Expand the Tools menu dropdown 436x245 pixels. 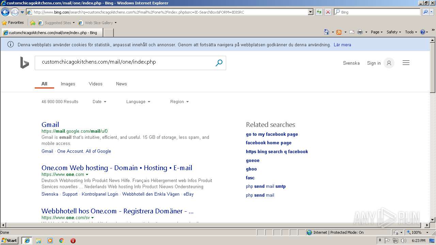[411, 32]
